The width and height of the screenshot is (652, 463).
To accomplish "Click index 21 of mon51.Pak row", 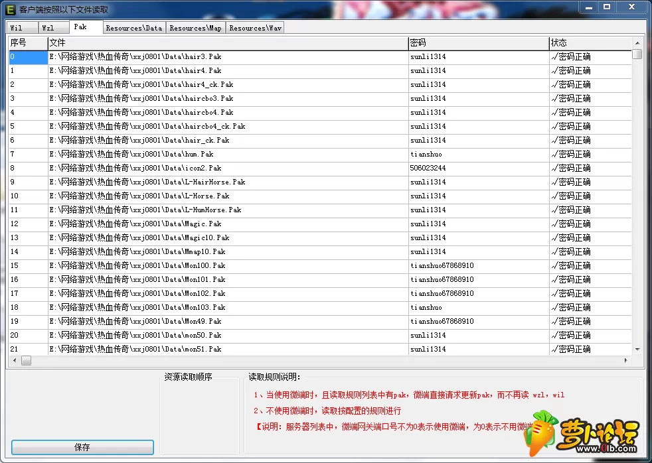I will click(x=14, y=349).
